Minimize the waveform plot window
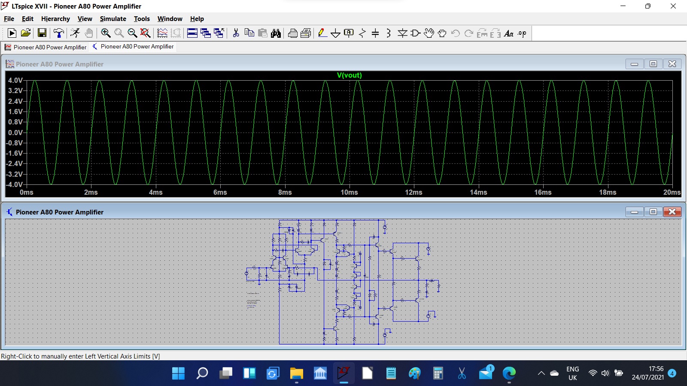 (x=634, y=64)
